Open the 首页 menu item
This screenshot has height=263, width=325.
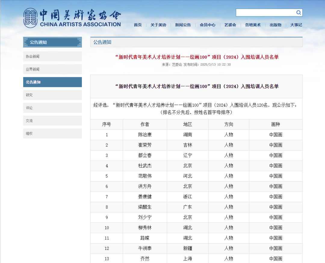(138, 25)
